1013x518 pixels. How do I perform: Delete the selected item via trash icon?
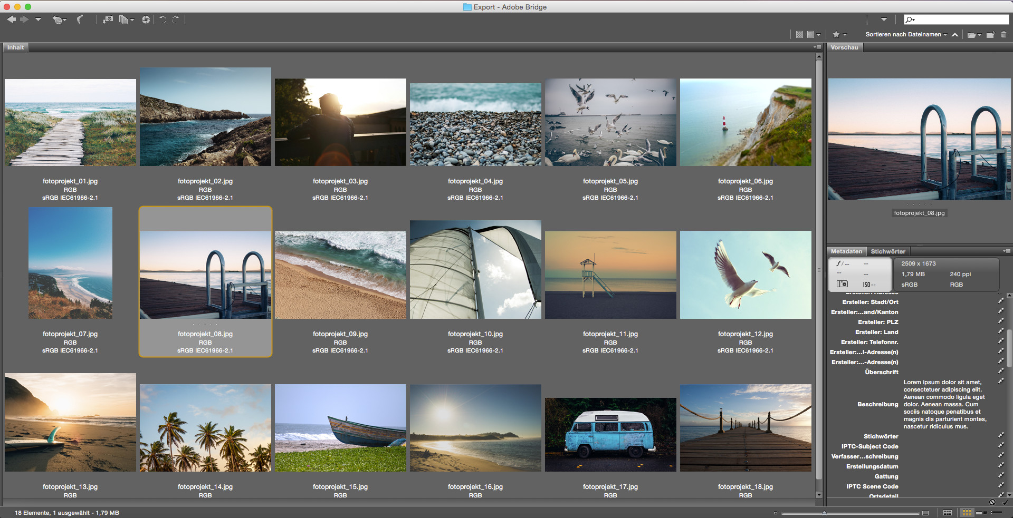[1004, 35]
